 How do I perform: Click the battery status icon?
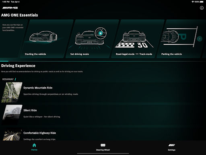pos(202,2)
